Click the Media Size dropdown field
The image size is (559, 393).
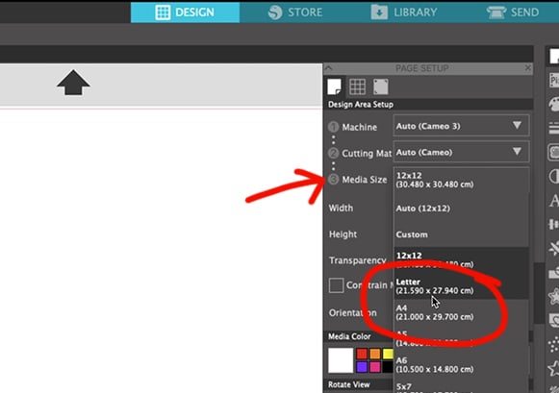pyautogui.click(x=461, y=180)
